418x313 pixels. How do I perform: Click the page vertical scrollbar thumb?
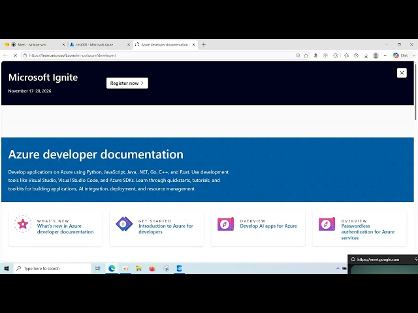pyautogui.click(x=415, y=91)
